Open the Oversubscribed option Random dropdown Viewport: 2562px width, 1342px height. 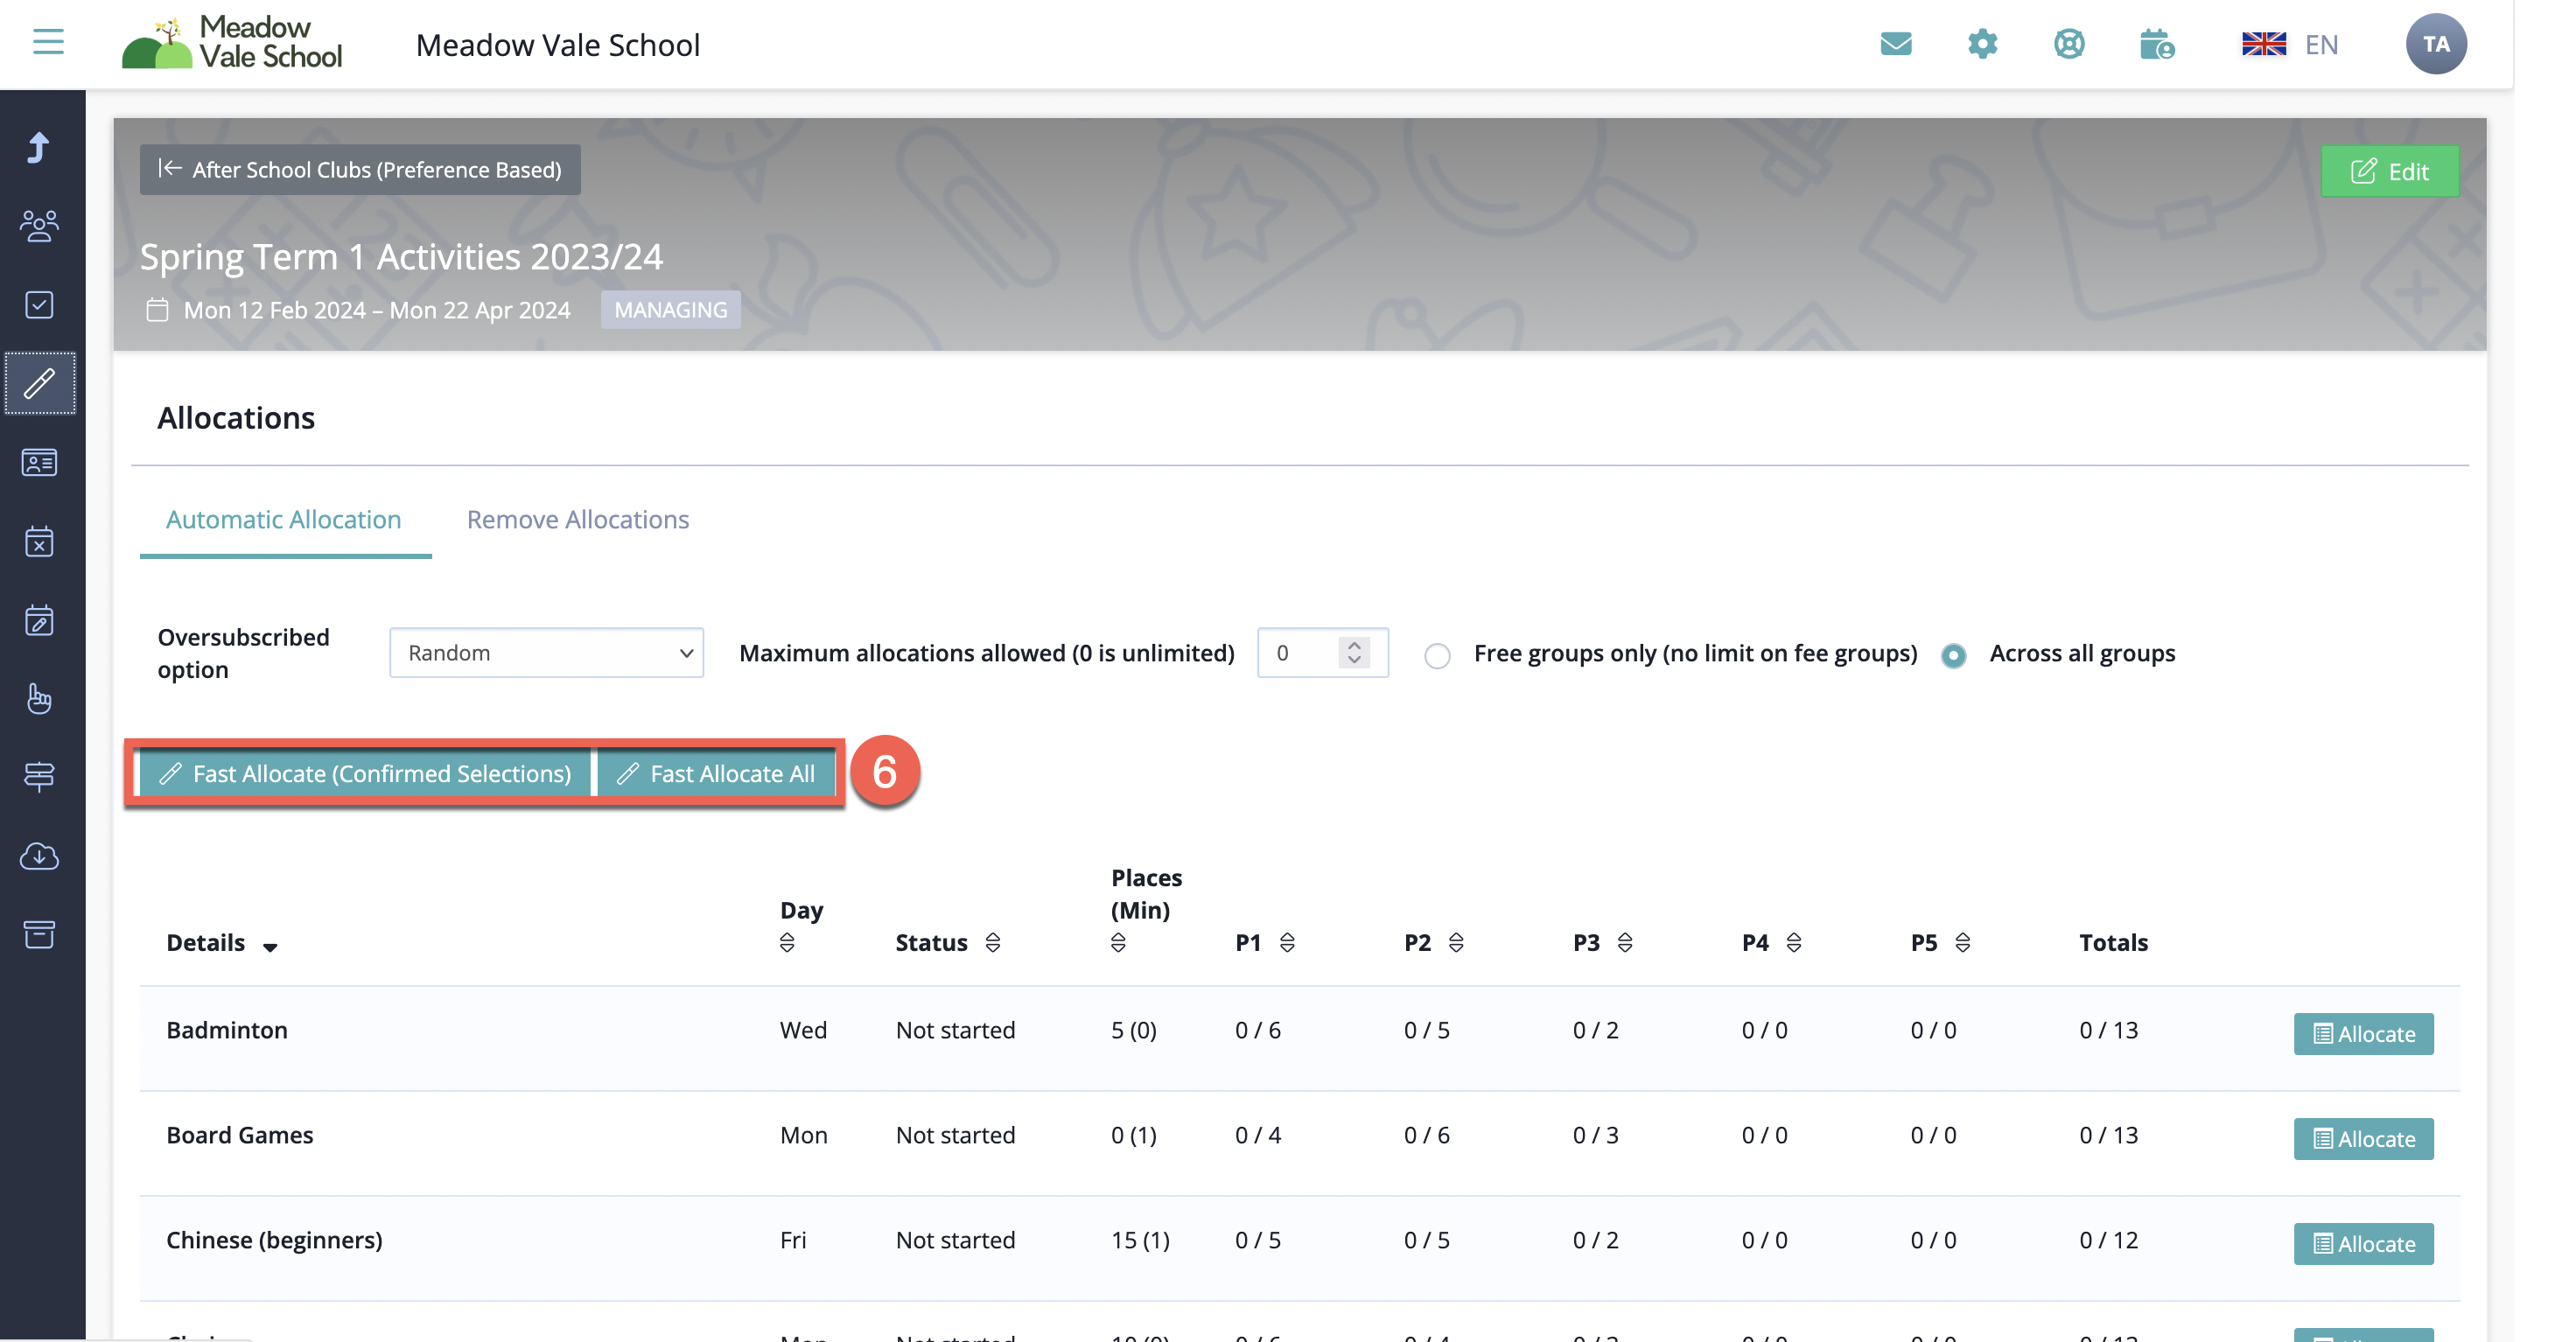coord(546,654)
